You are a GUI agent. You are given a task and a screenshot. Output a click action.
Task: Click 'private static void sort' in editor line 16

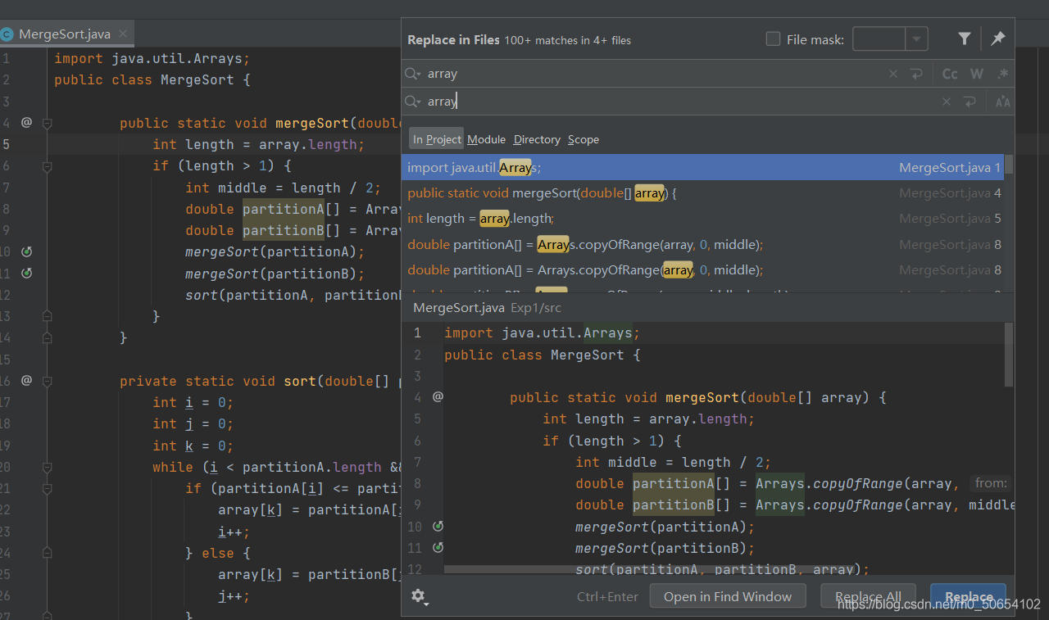(x=218, y=381)
